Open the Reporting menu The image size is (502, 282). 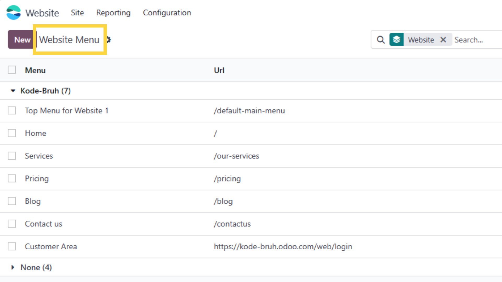[113, 13]
